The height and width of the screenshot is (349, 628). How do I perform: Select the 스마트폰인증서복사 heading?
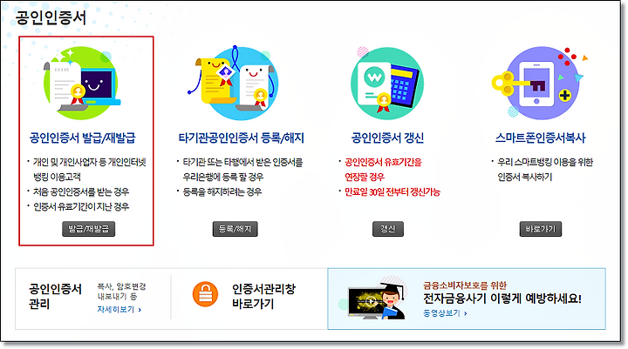pos(540,138)
